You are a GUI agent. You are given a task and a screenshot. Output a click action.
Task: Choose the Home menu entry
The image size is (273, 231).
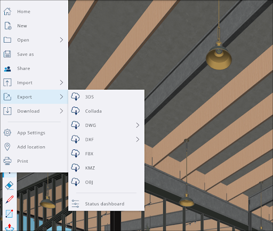(x=34, y=12)
